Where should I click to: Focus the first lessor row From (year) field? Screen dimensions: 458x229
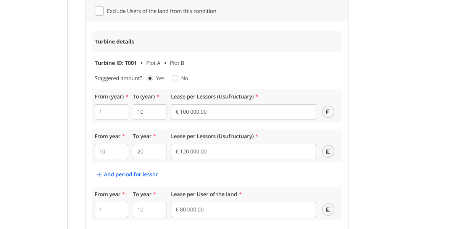(x=111, y=112)
